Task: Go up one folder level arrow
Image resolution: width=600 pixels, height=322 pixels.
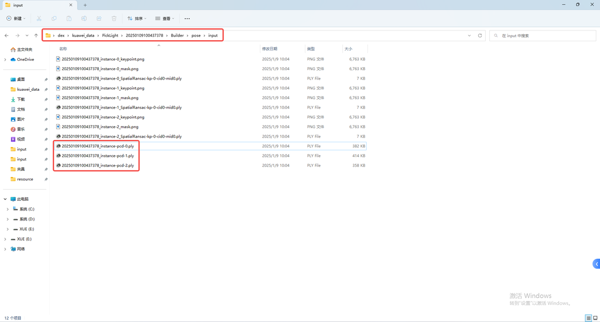Action: click(36, 36)
